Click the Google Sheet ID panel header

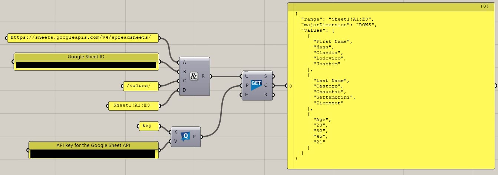click(x=86, y=57)
